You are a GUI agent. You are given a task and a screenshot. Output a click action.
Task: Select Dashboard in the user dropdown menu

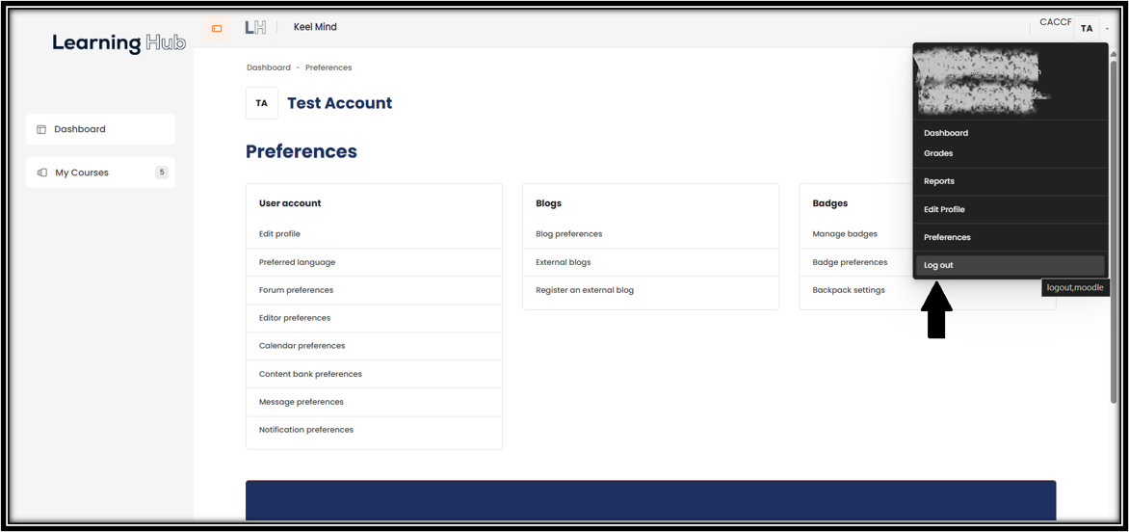(945, 133)
